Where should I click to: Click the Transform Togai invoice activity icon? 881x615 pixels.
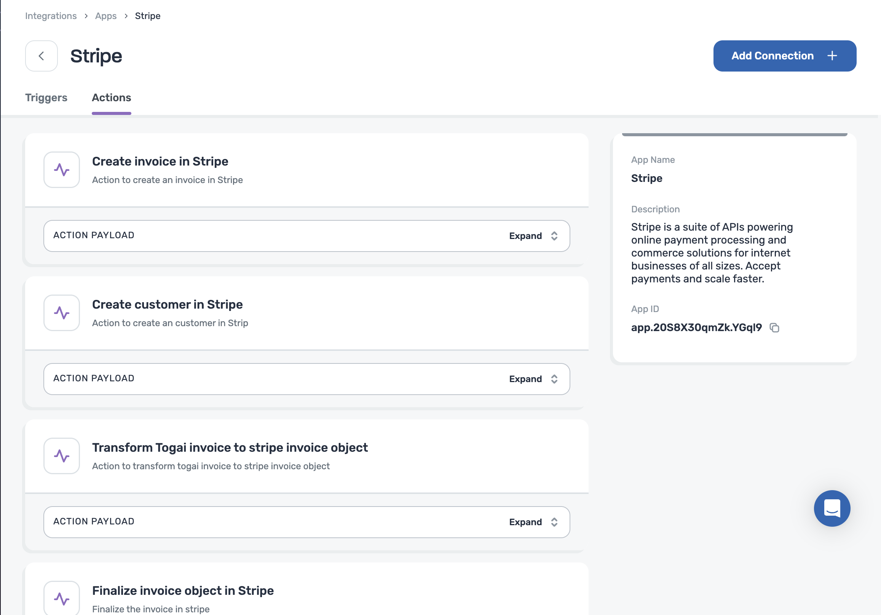[62, 456]
